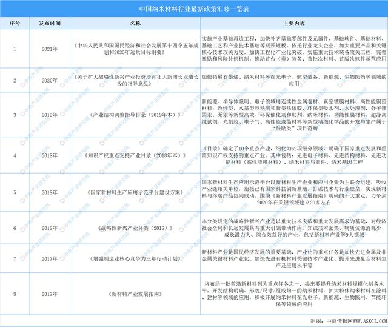This screenshot has height=327, width=388.
Task: Select the 2017年 cell in row 8
Action: (x=50, y=294)
